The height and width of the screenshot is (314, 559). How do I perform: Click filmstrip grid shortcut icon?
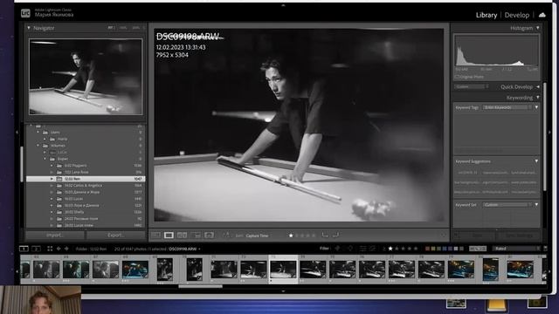(50, 249)
